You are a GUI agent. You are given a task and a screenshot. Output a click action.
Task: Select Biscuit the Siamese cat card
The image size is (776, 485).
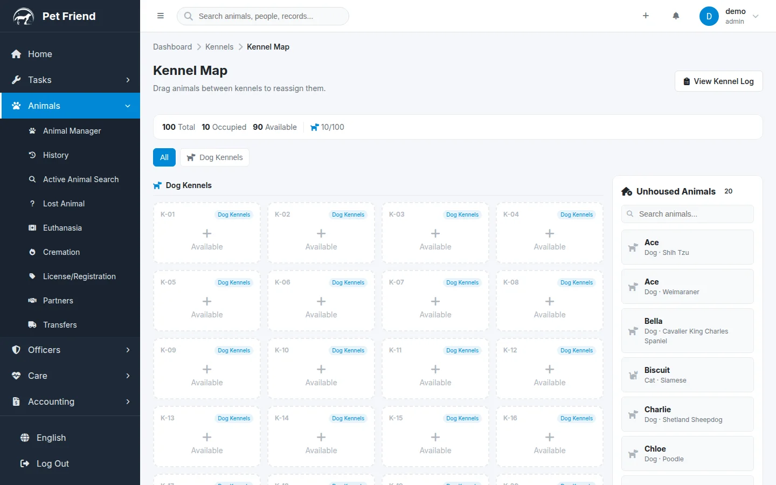pyautogui.click(x=687, y=375)
